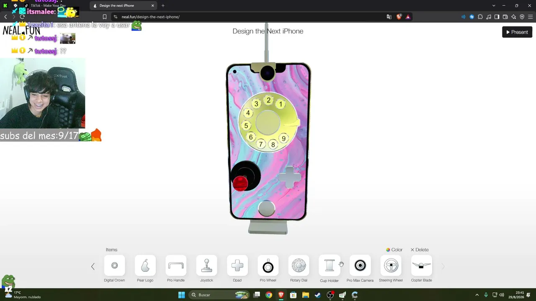Choose the Rotary Dial item

pyautogui.click(x=299, y=266)
